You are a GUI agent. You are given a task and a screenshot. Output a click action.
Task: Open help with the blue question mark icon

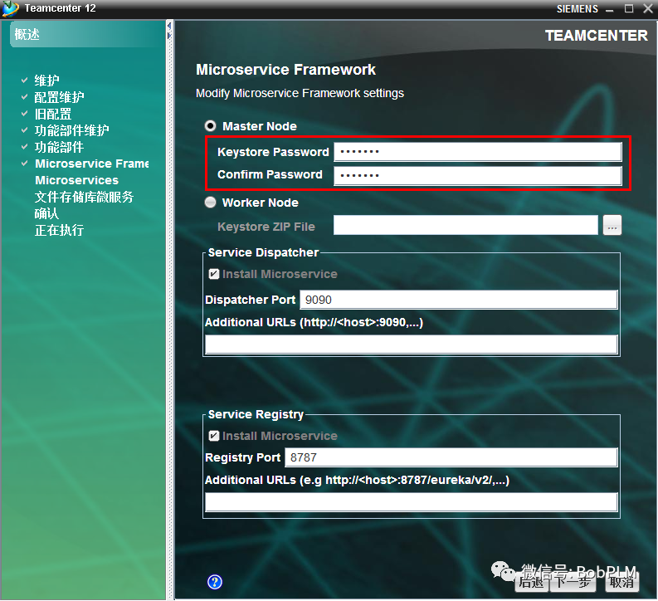[x=215, y=582]
